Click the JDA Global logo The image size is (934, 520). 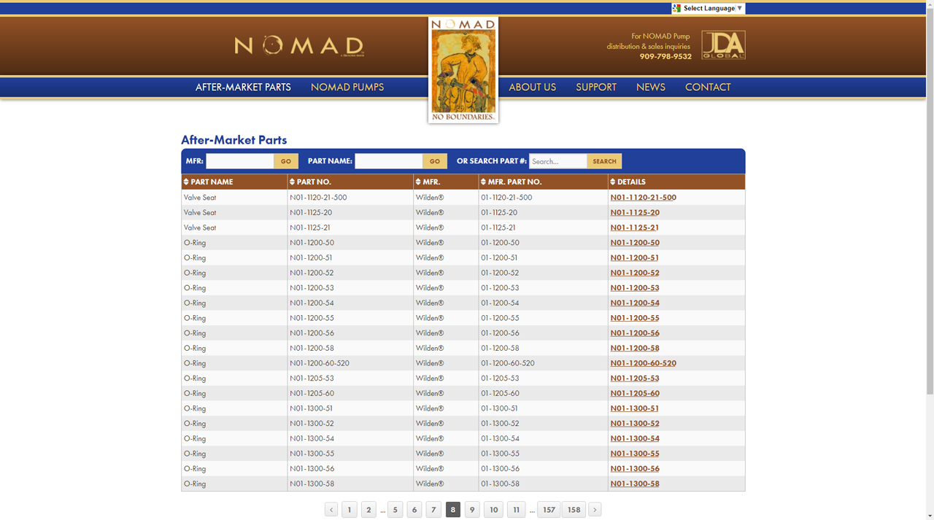[x=723, y=45]
